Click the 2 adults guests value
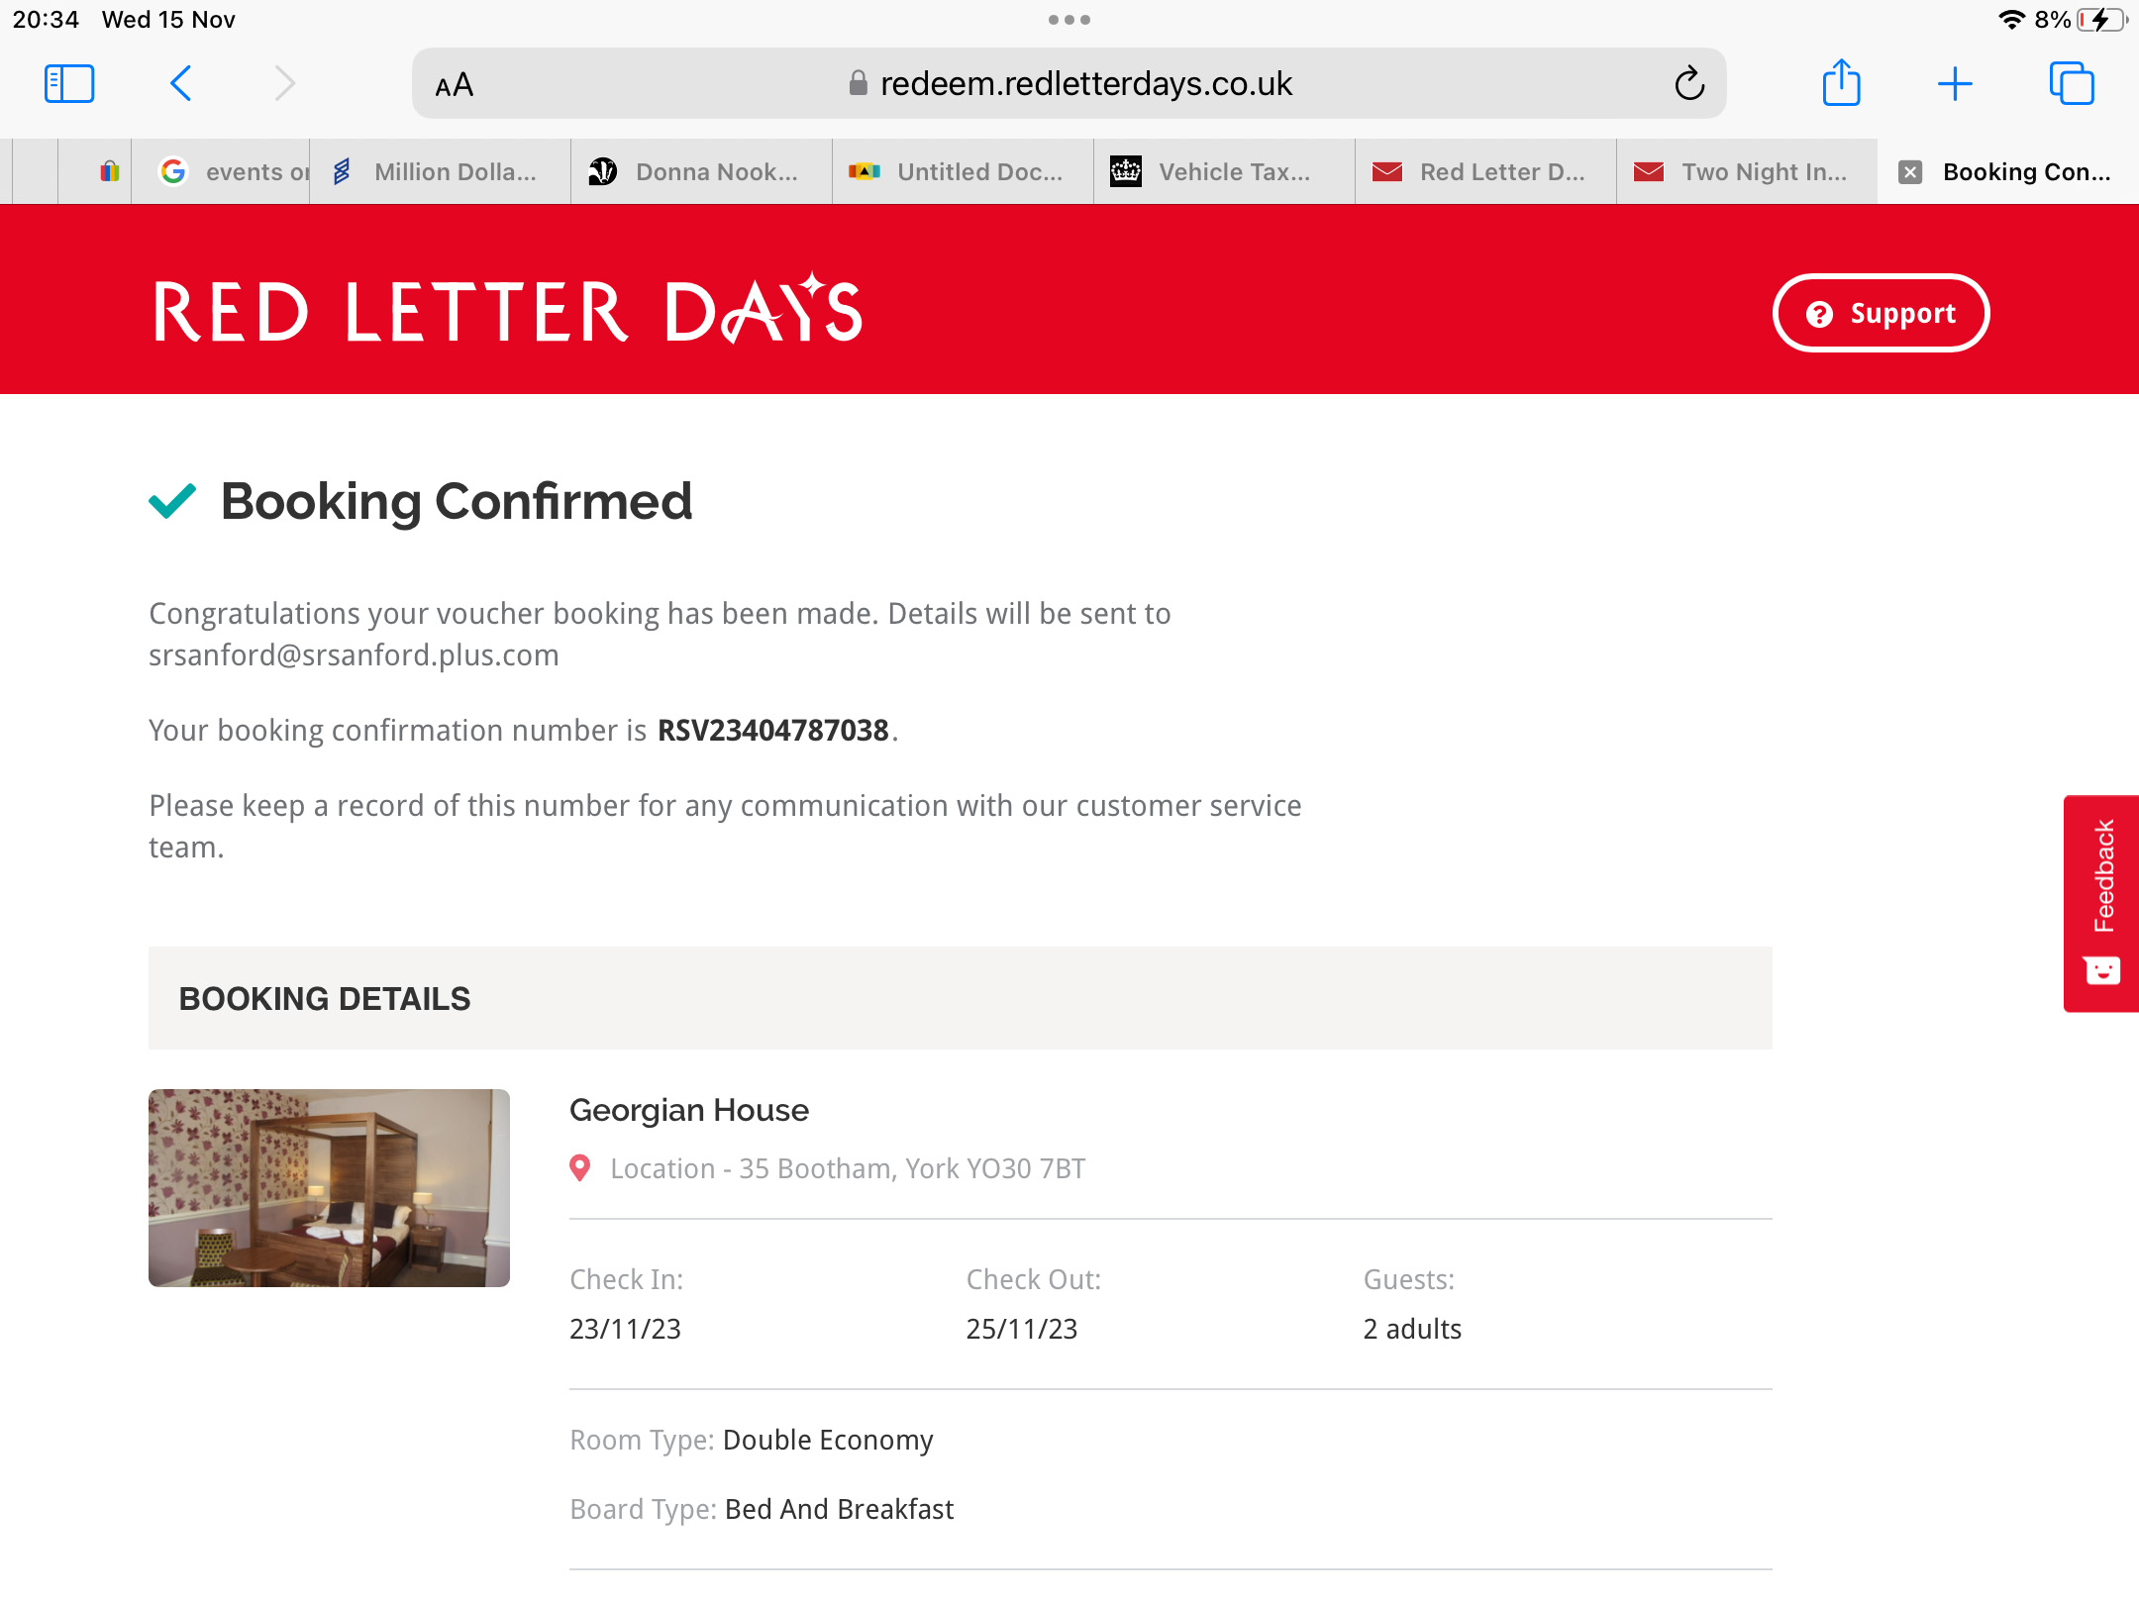The image size is (2139, 1604). pos(1412,1329)
